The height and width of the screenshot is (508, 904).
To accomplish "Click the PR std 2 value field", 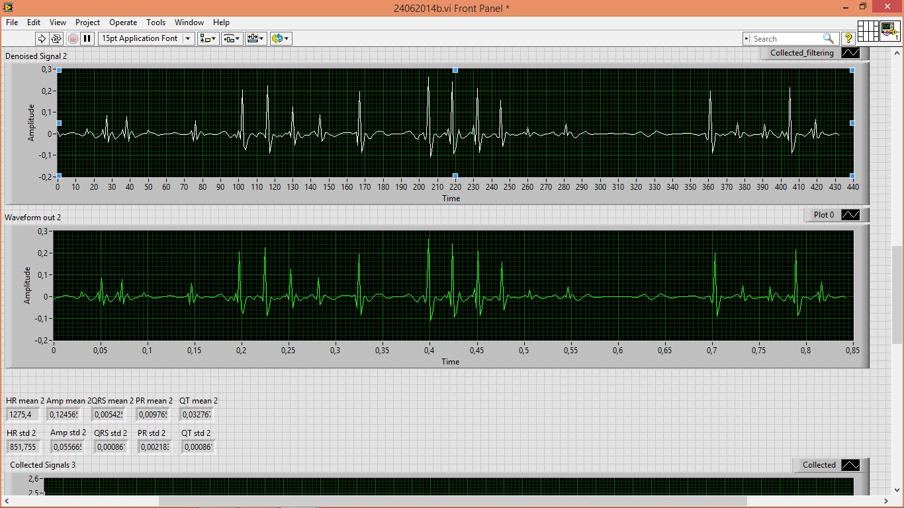I will tap(154, 447).
